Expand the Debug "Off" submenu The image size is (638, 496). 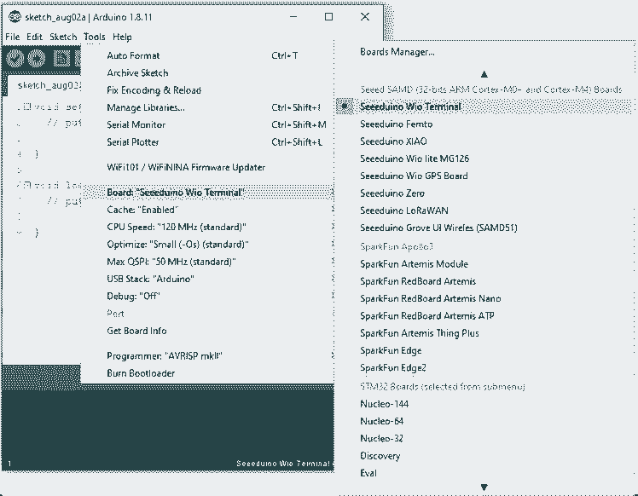coord(207,297)
